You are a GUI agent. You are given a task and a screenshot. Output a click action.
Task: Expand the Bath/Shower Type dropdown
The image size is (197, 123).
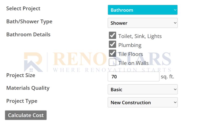coord(142,23)
